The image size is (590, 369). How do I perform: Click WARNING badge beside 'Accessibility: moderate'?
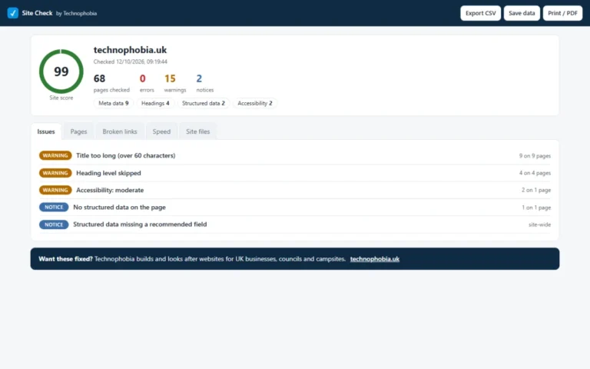(55, 190)
